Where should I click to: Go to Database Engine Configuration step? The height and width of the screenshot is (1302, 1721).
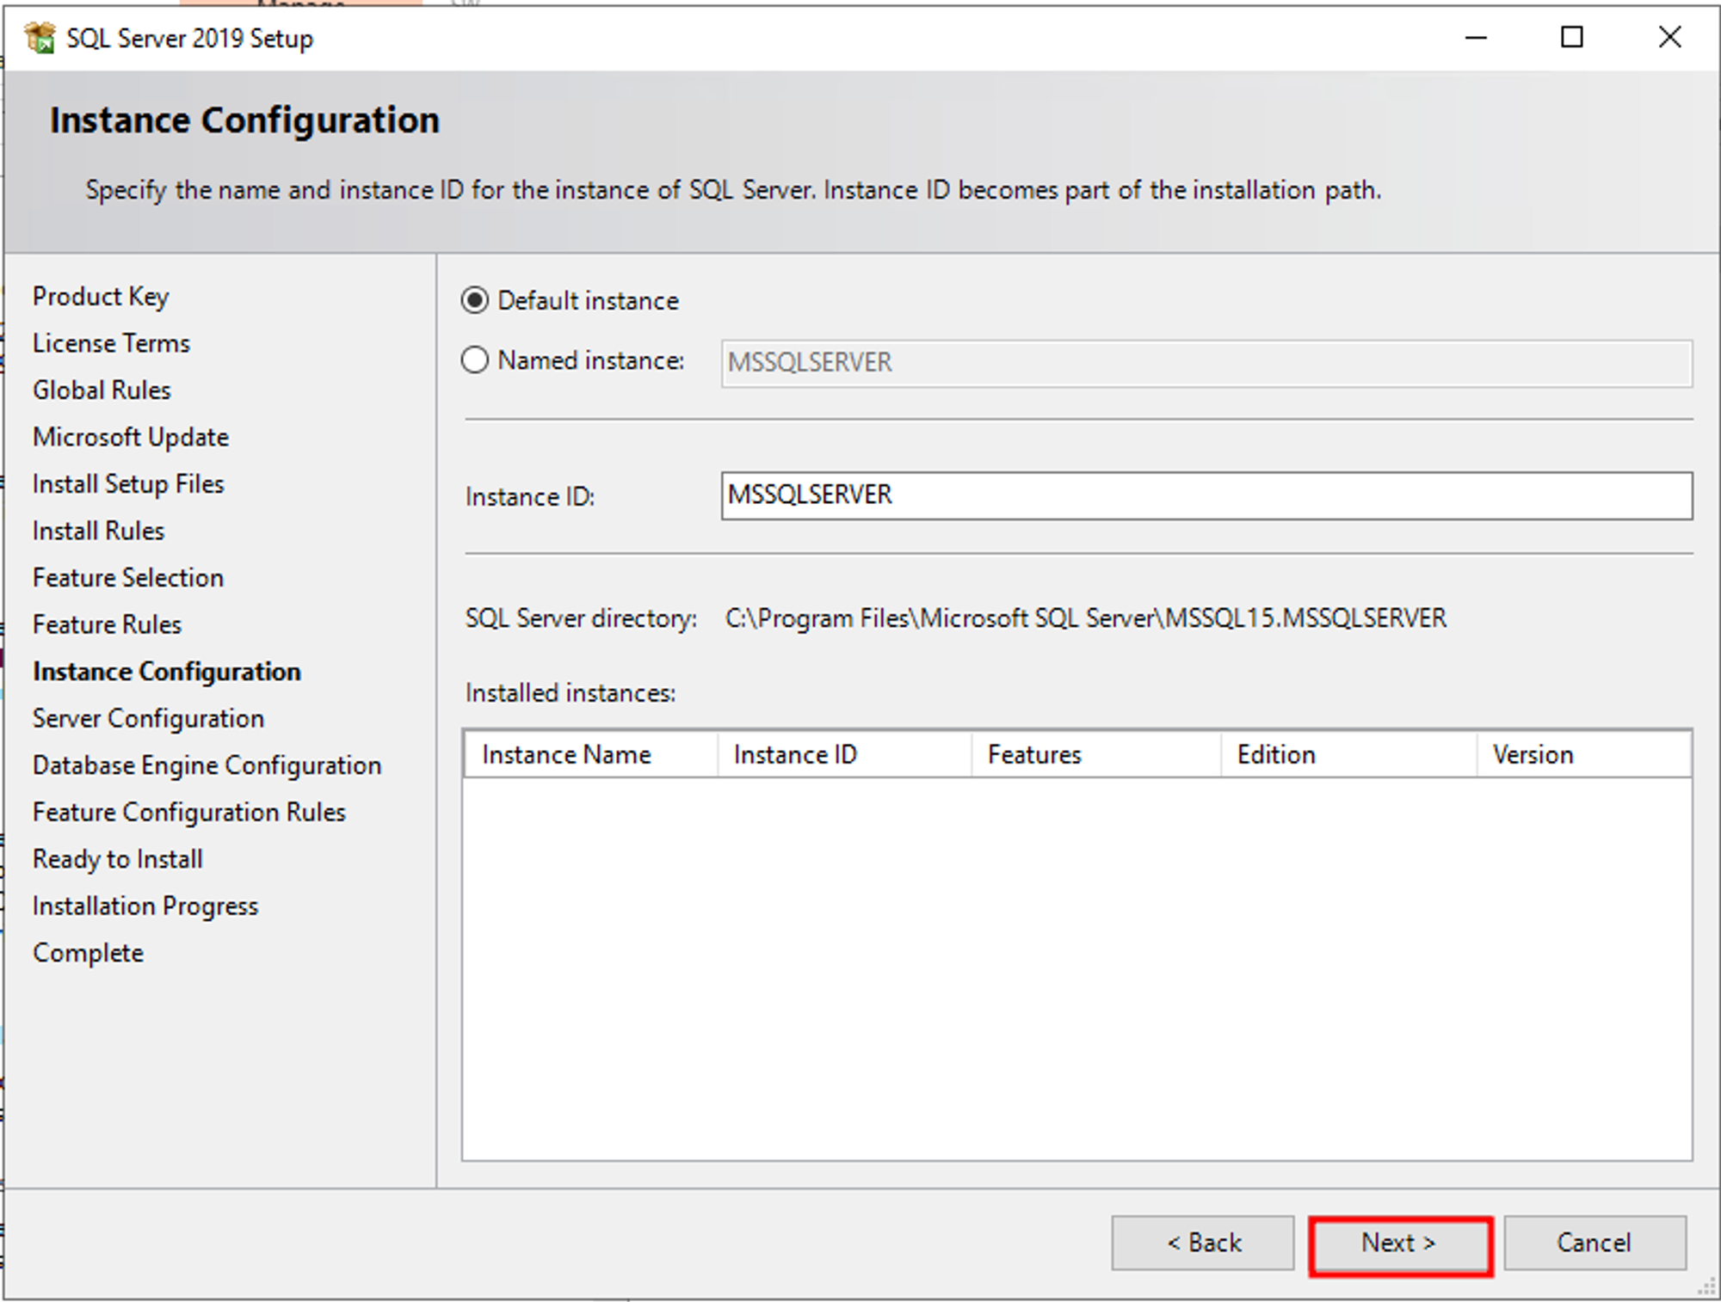tap(207, 765)
